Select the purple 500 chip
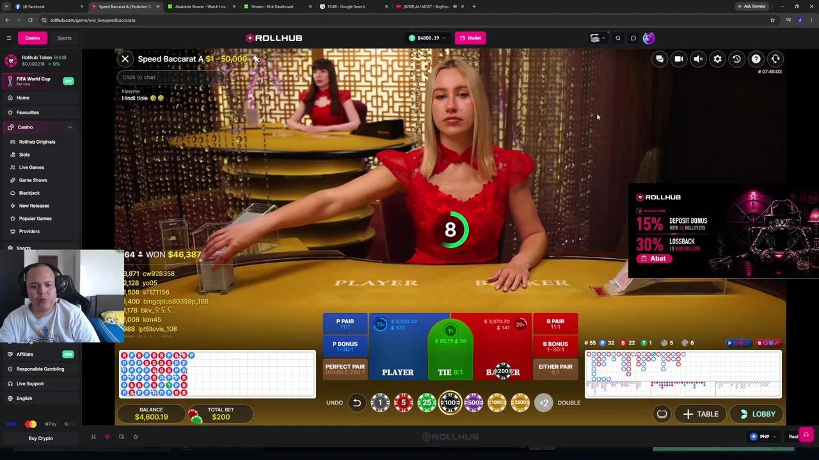This screenshot has height=460, width=819. (473, 402)
